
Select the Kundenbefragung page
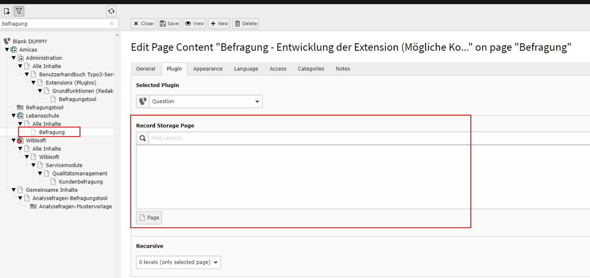click(x=81, y=182)
